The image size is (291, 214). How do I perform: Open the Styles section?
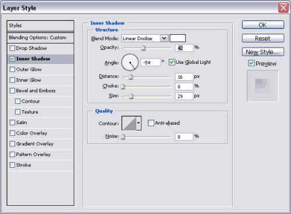coord(40,26)
